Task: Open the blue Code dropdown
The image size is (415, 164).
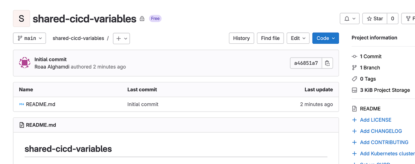Action: click(325, 38)
